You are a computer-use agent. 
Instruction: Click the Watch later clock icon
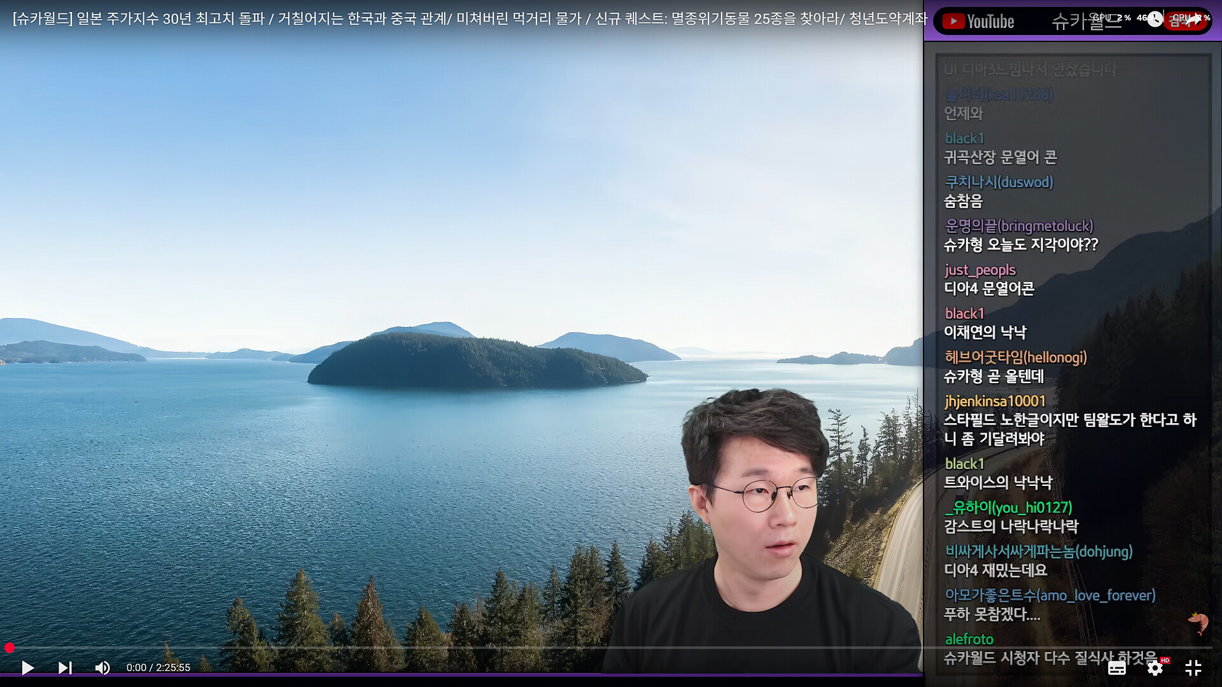[x=1155, y=19]
